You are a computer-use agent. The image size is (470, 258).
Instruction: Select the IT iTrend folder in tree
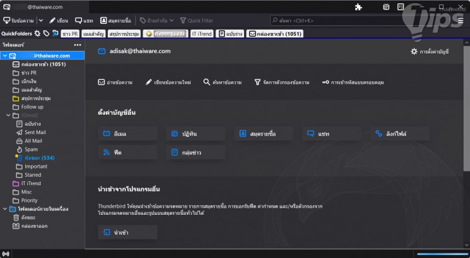click(26, 183)
